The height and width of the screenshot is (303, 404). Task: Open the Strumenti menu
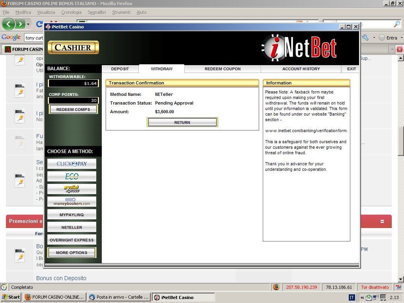point(121,12)
